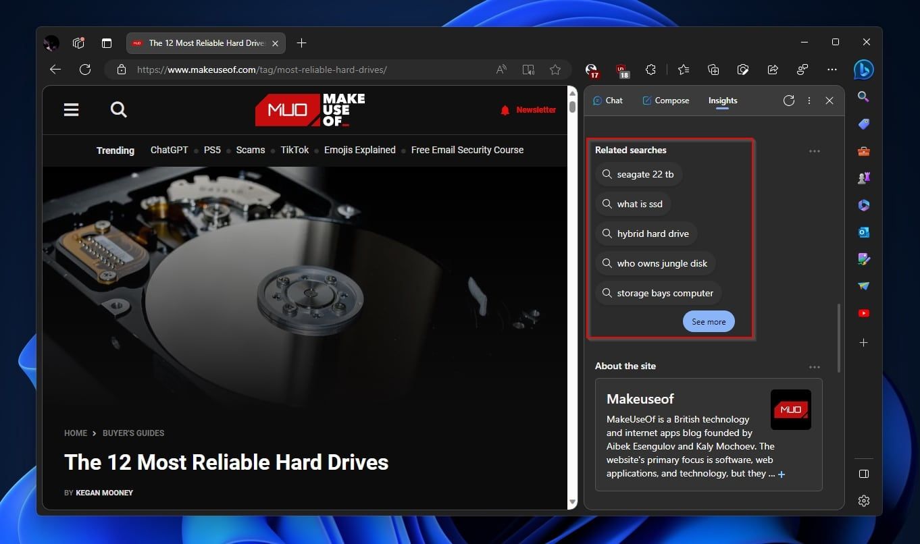Screen dimensions: 920x544
Task: Go back to the previous page
Action: coord(55,70)
